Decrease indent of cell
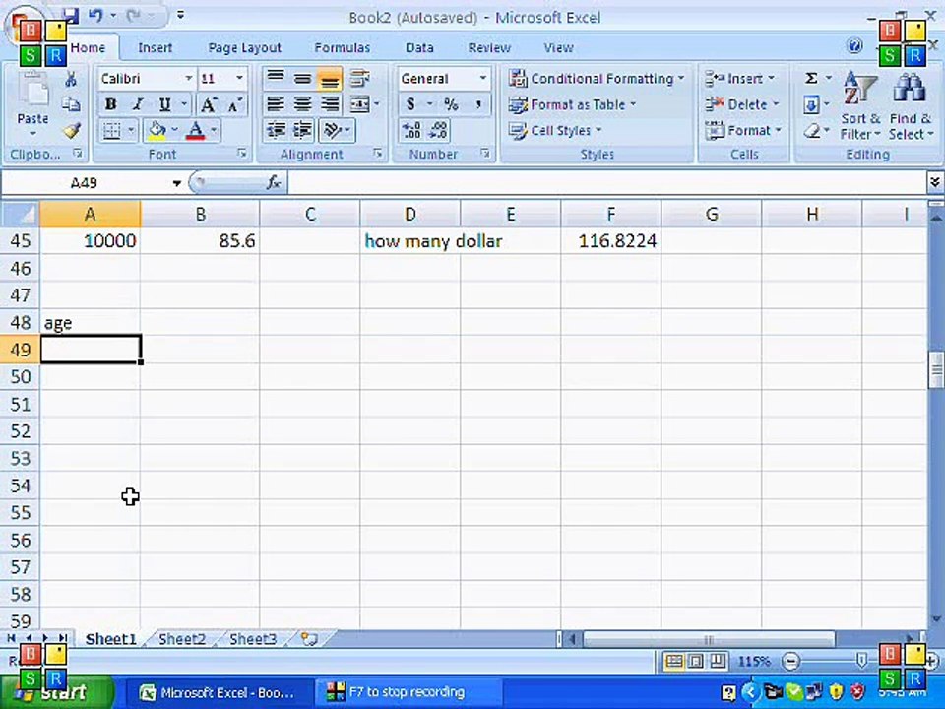This screenshot has height=709, width=945. (276, 130)
